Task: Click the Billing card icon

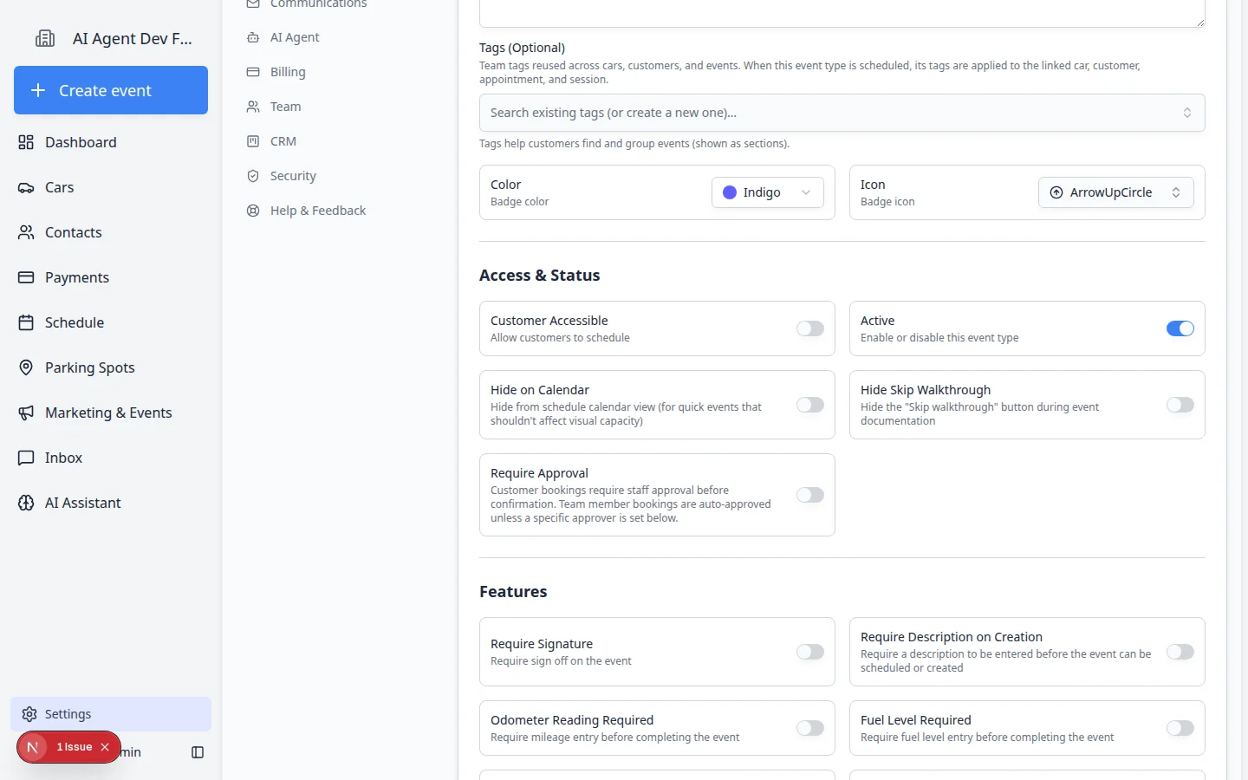Action: pos(253,72)
